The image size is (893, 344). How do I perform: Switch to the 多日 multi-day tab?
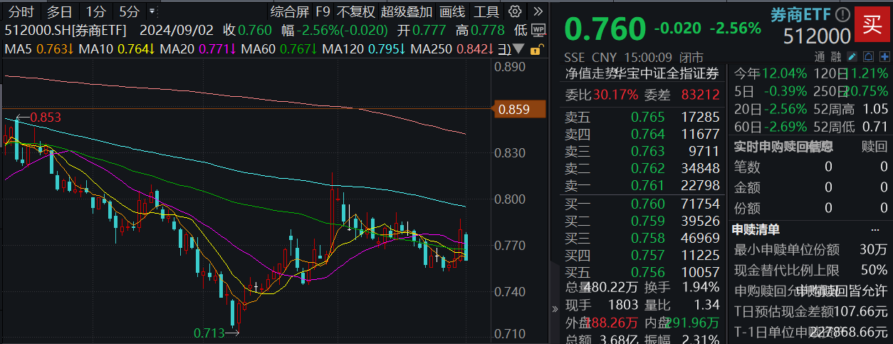click(x=59, y=11)
